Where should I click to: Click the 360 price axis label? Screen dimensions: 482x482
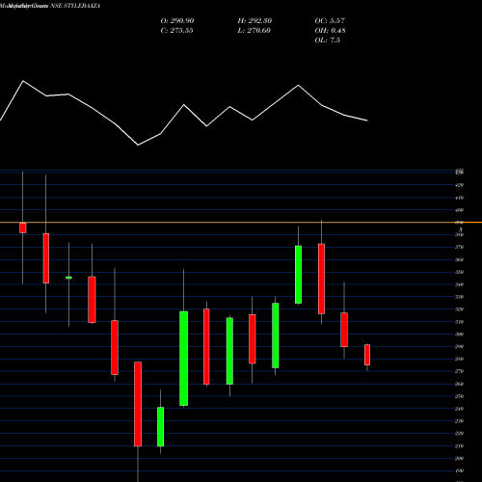[x=460, y=259]
